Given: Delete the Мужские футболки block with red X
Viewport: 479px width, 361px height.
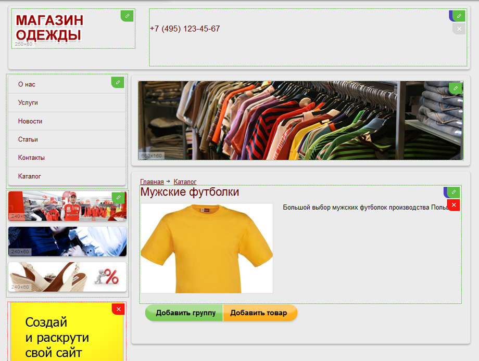Looking at the screenshot, I should click(453, 205).
